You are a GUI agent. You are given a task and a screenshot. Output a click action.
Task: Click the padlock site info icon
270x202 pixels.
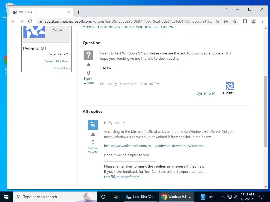click(x=41, y=21)
